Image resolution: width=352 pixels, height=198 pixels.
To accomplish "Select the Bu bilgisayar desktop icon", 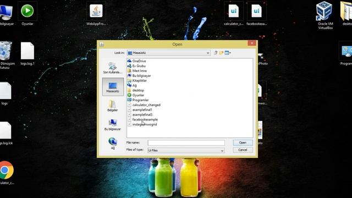I will tap(6, 14).
